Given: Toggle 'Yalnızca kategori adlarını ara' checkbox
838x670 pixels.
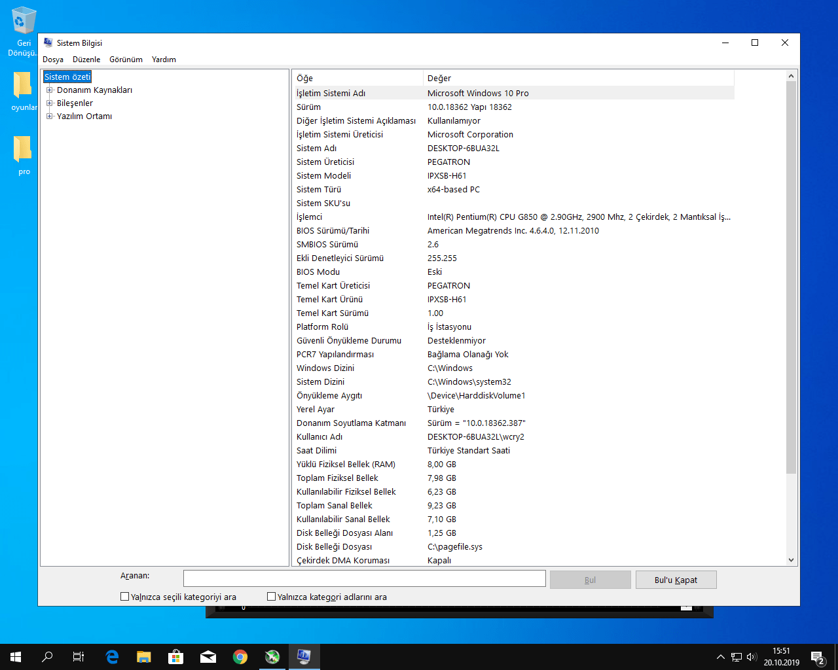Looking at the screenshot, I should (271, 597).
